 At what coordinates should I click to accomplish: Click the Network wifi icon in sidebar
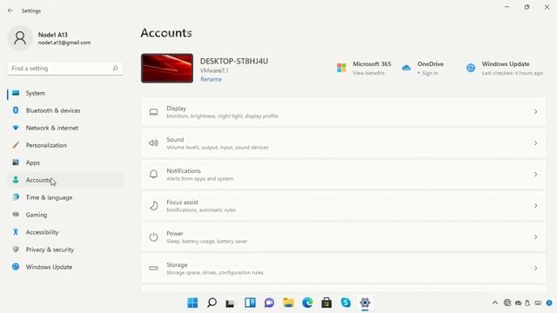click(16, 128)
